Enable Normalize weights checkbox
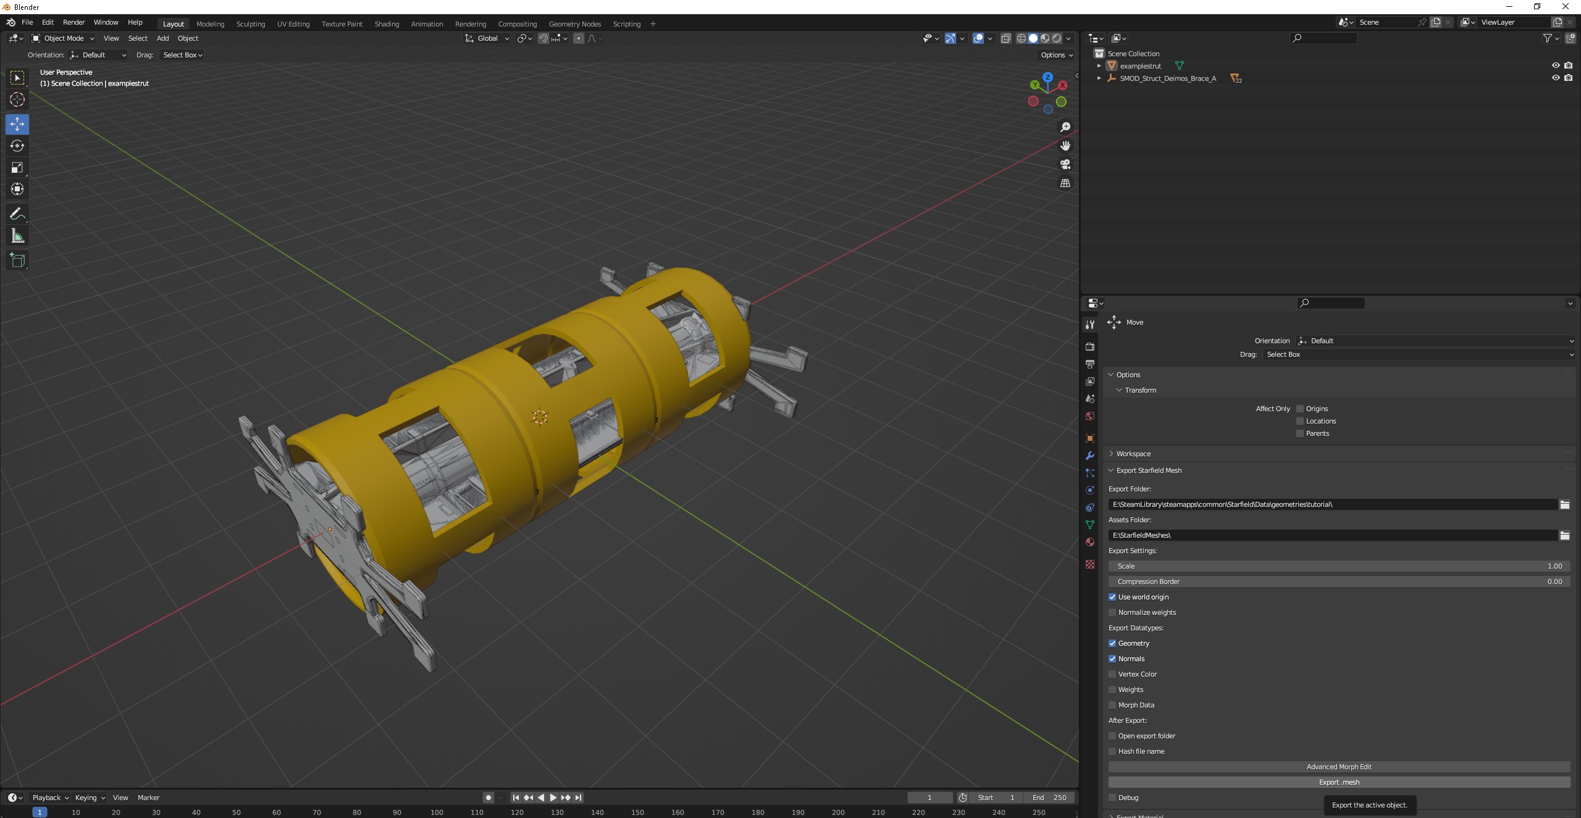 click(x=1112, y=612)
